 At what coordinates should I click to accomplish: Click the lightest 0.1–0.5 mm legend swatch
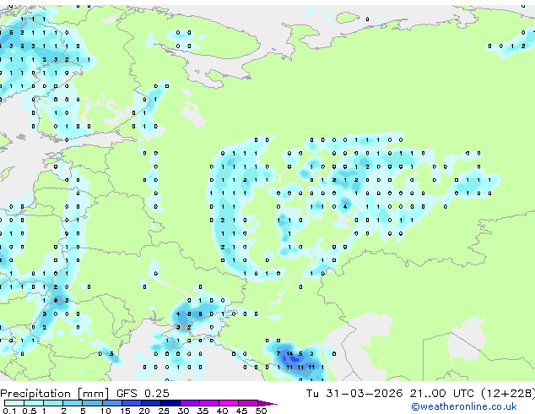[x=14, y=403]
